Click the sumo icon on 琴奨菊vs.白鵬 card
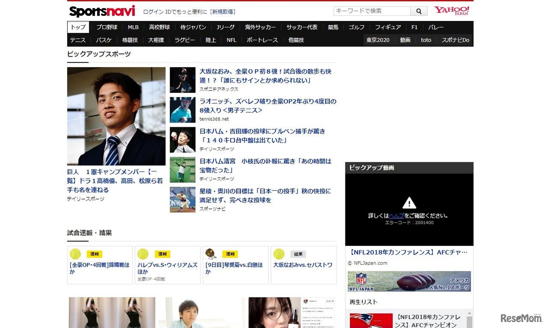This screenshot has width=548, height=328. click(x=211, y=254)
